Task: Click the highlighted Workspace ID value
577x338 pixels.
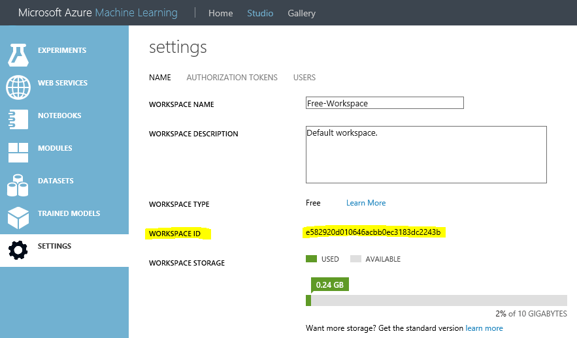Action: pyautogui.click(x=374, y=232)
